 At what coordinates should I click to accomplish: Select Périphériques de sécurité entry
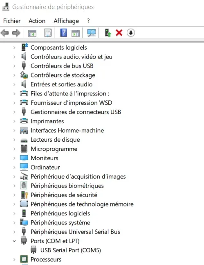tap(64, 195)
